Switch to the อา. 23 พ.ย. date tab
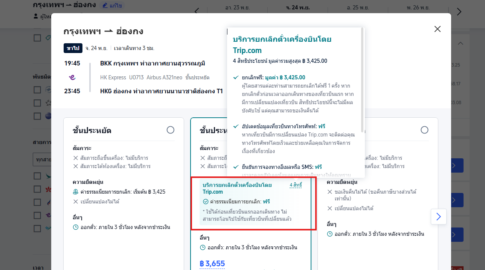Viewport: 485px width, 270px height. (237, 7)
